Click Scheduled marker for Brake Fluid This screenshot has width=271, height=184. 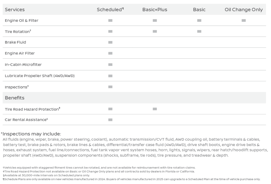(110, 42)
